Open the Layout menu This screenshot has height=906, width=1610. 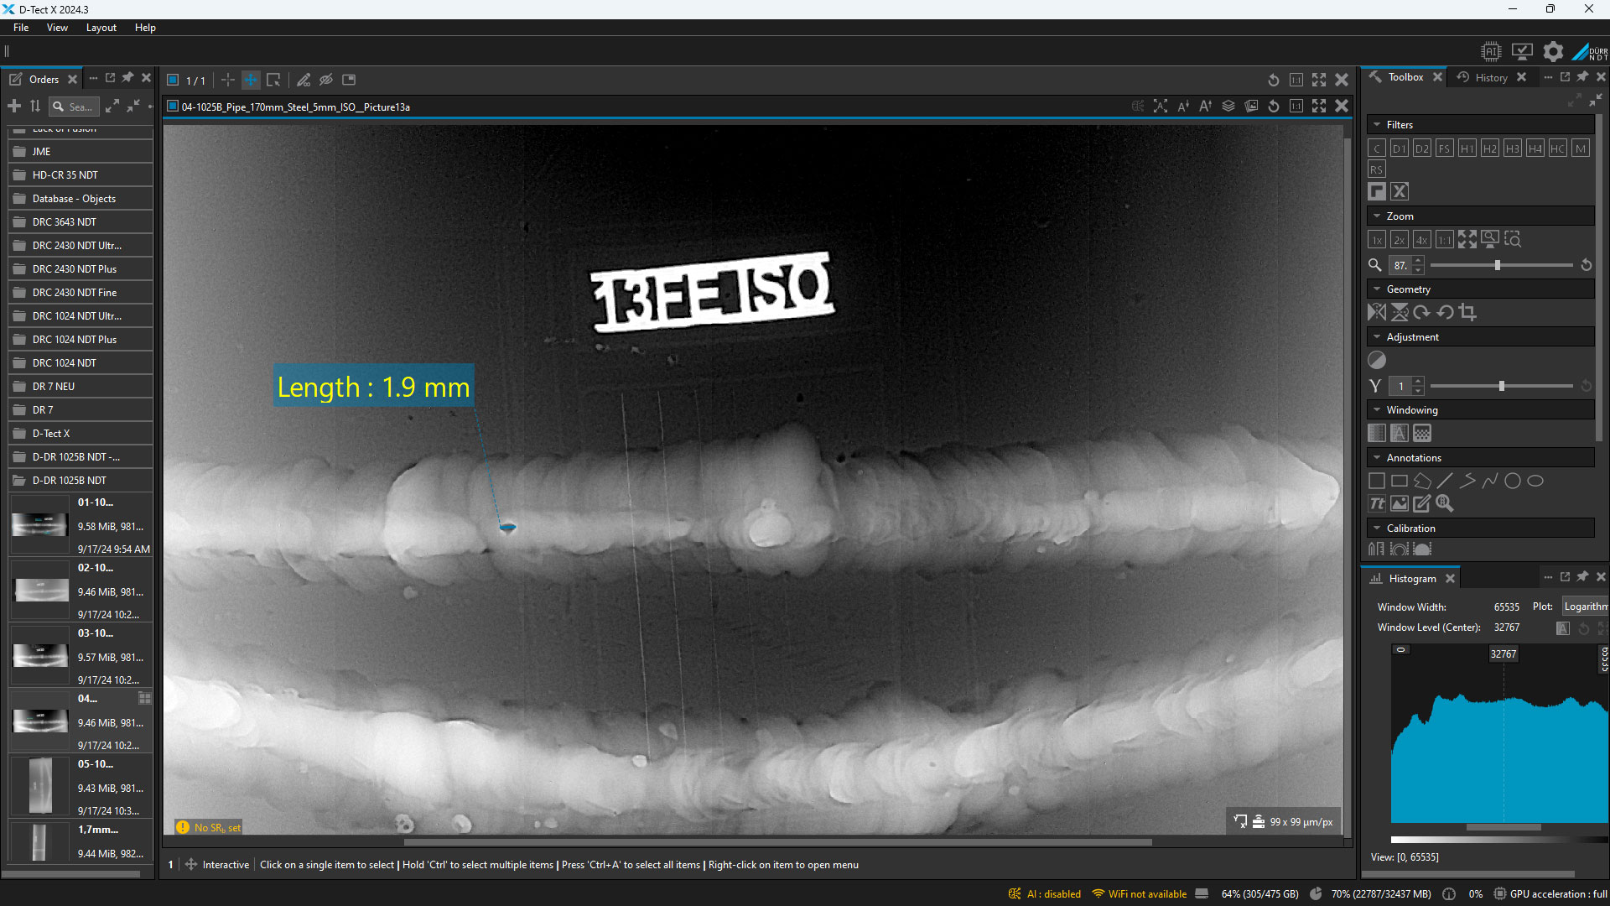(101, 28)
